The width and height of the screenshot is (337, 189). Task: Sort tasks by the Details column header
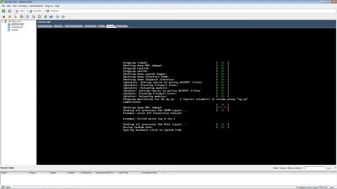[x=74, y=173]
